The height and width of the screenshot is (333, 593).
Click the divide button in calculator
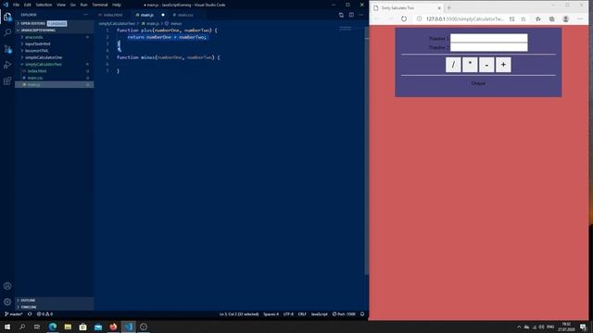point(453,65)
